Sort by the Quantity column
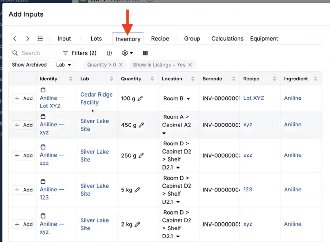 (x=152, y=79)
